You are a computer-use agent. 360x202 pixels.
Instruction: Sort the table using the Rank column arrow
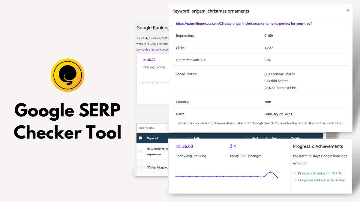[266, 138]
